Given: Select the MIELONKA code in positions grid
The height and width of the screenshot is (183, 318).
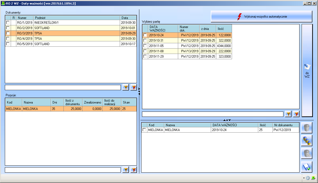Looking at the screenshot, I should coord(14,109).
